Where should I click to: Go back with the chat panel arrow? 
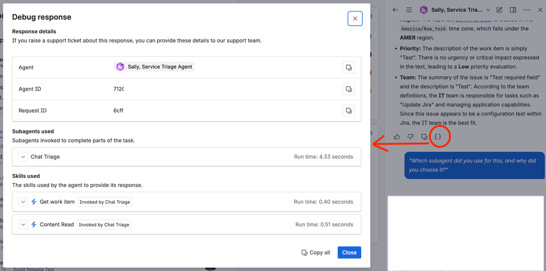tap(395, 10)
